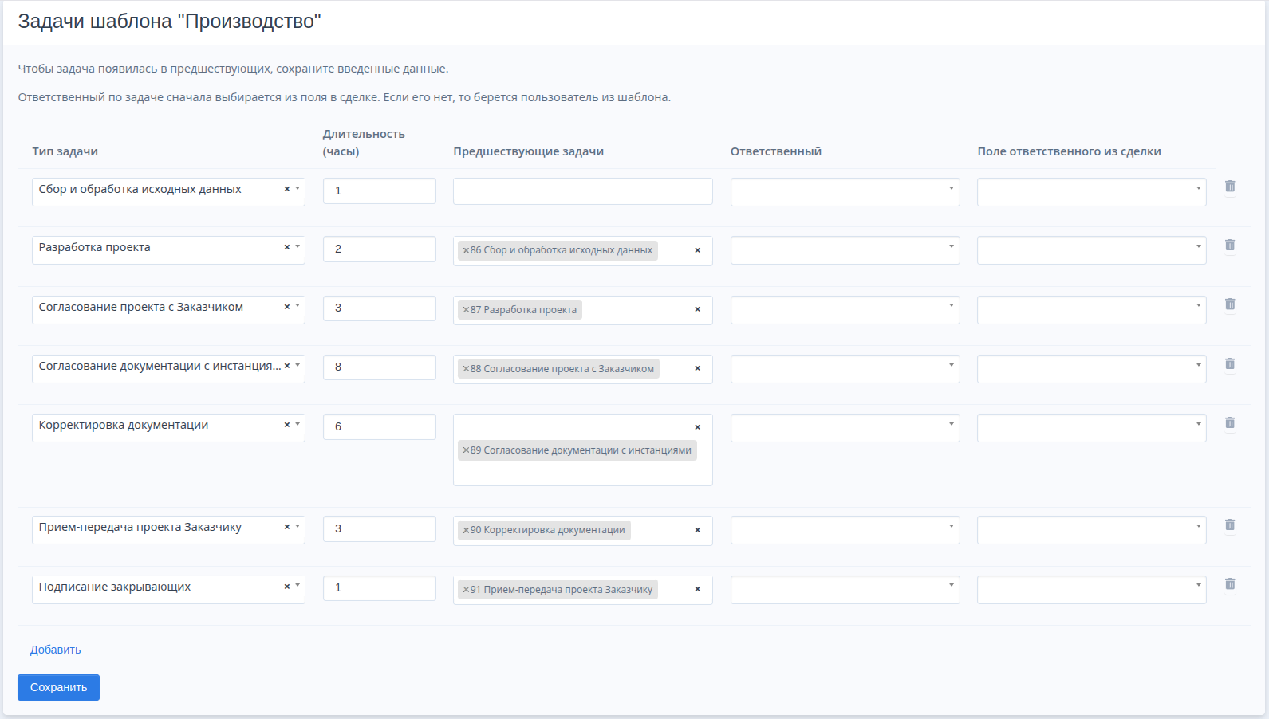
Task: Open Ответственный dropdown for 'Корректировка документации' row
Action: [x=845, y=428]
